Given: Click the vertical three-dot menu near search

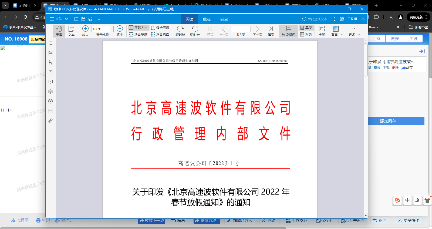Looking at the screenshot, I should coord(335,19).
